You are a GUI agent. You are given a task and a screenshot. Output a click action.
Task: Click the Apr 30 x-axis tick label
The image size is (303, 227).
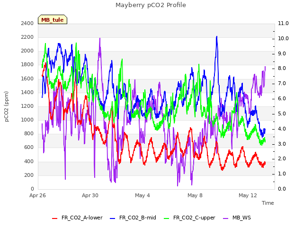click(90, 195)
